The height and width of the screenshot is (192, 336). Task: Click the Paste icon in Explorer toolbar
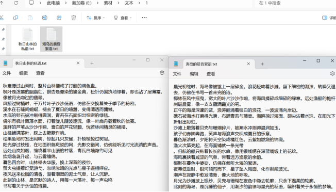click(30, 18)
